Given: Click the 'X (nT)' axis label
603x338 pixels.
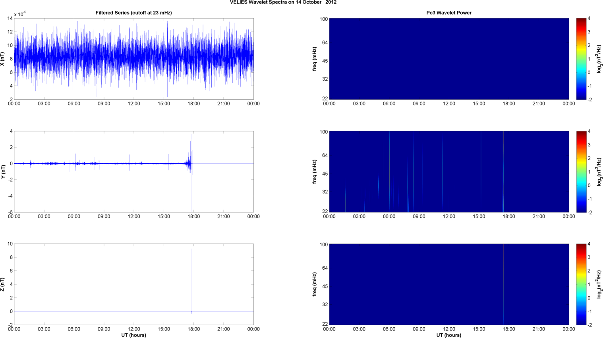Looking at the screenshot, I should 2,59.
